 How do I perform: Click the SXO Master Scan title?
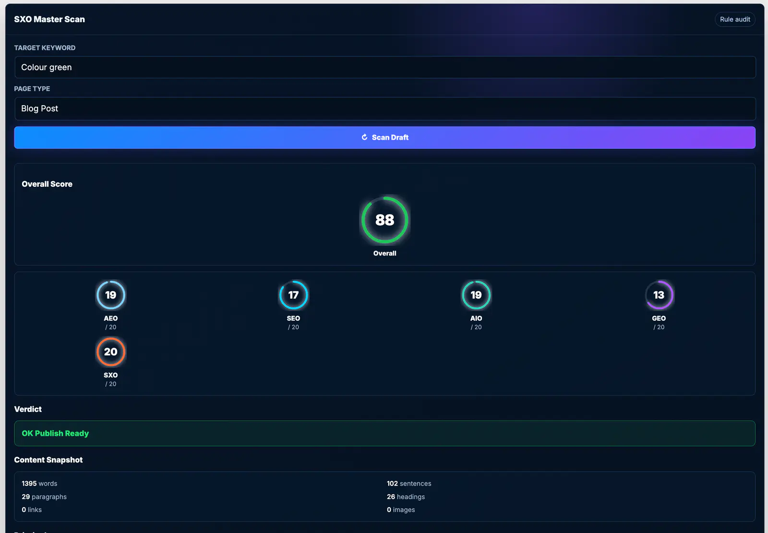49,19
